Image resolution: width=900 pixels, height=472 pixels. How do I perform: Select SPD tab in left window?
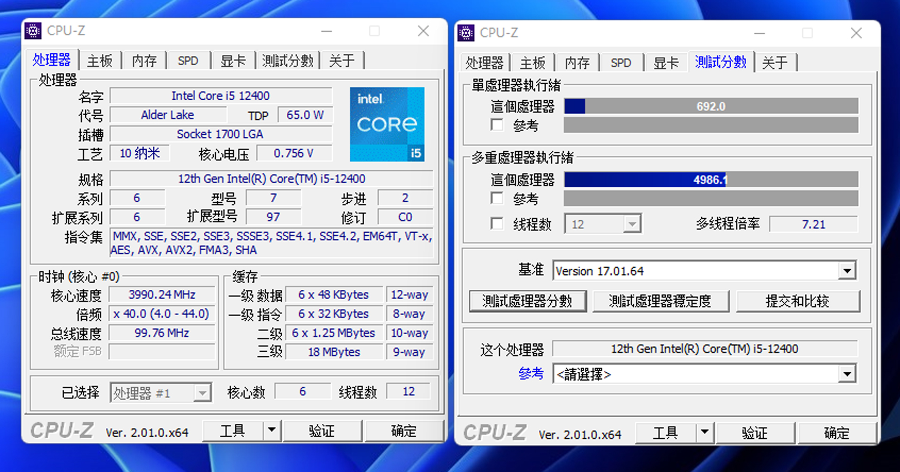pyautogui.click(x=188, y=61)
